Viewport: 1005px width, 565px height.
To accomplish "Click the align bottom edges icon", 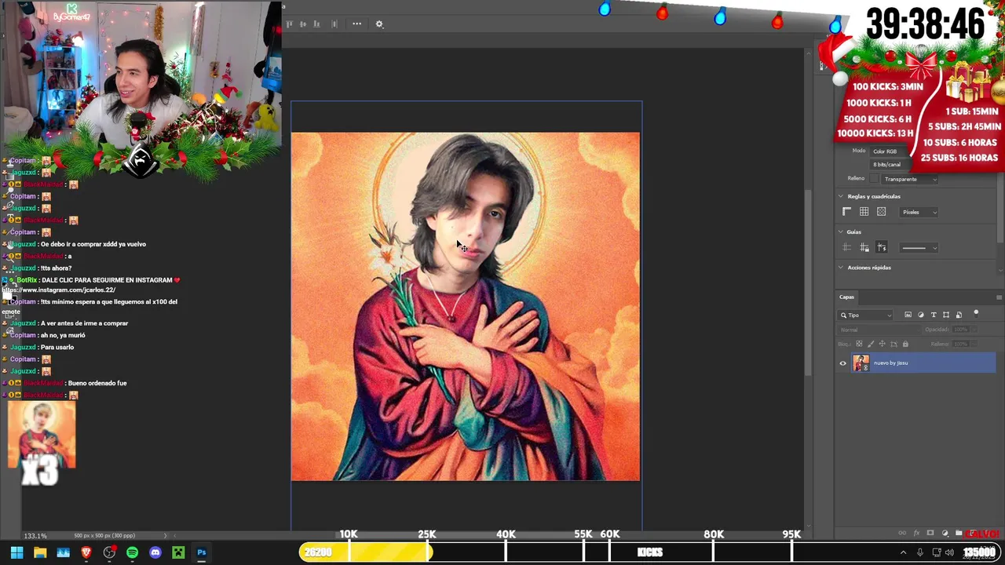I will coord(316,24).
